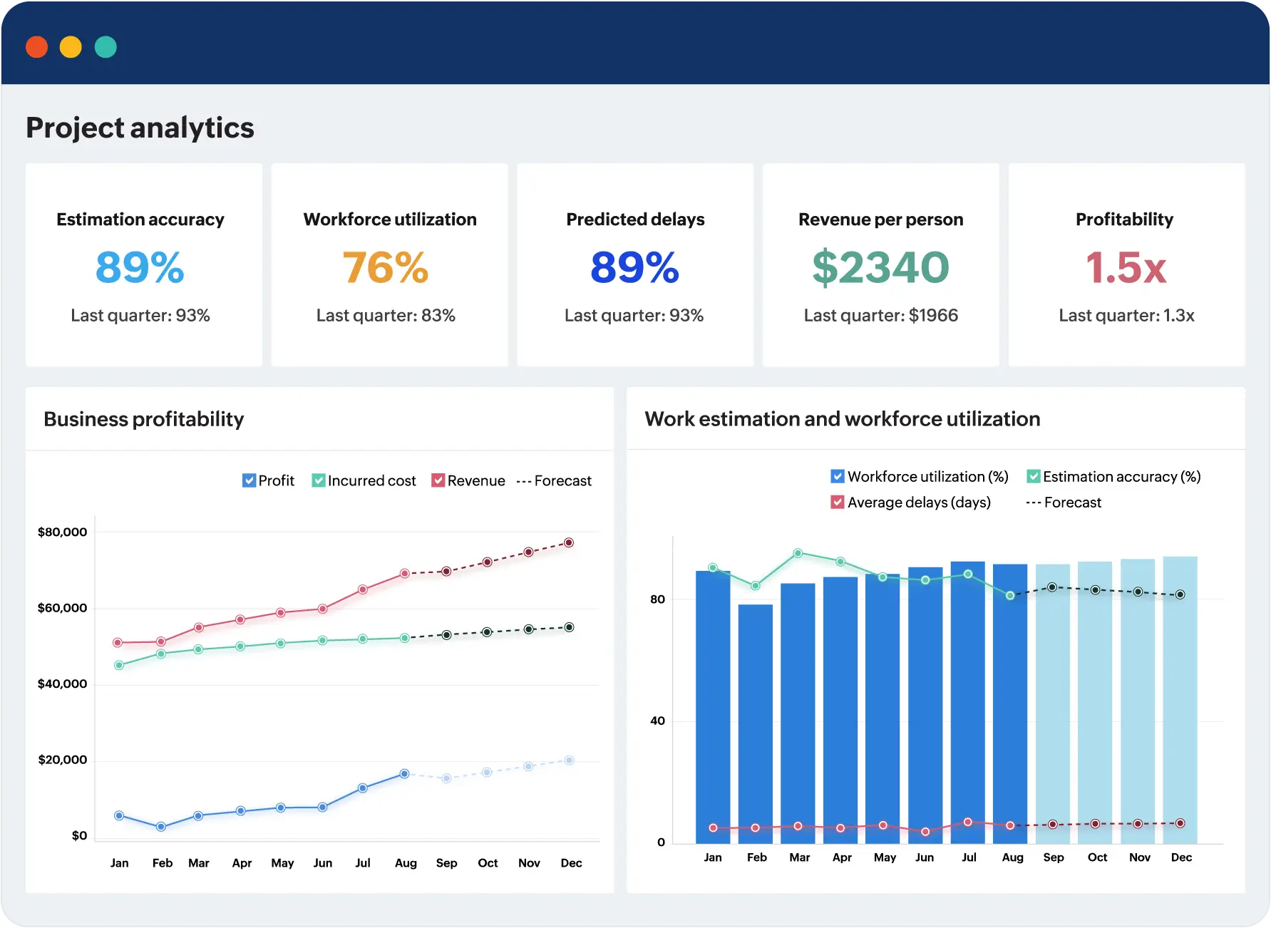1271x928 pixels.
Task: Open the Estimation accuracy 89% card
Action: 143,265
